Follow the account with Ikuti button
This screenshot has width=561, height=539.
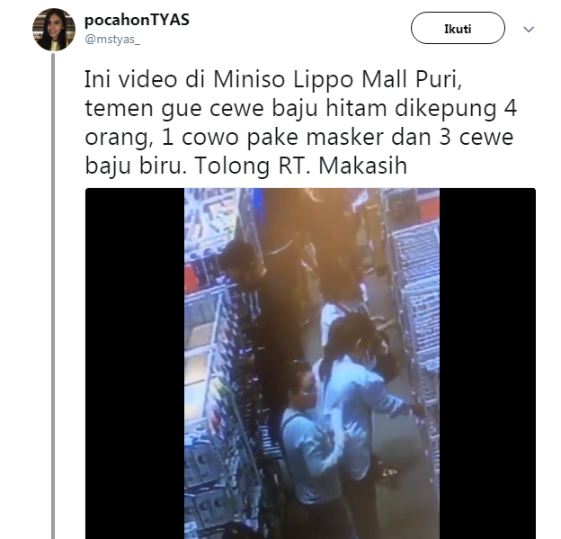(x=458, y=28)
